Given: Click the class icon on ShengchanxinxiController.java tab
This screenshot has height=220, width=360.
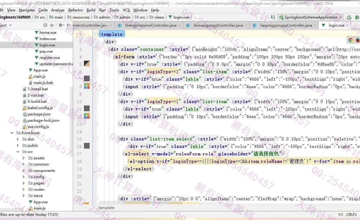Looking at the screenshot, I should pyautogui.click(x=120, y=25).
